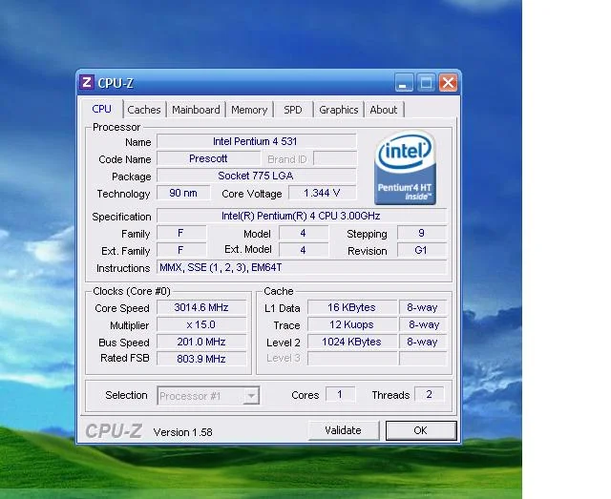
Task: Click the Stepping value '9'
Action: pyautogui.click(x=422, y=233)
